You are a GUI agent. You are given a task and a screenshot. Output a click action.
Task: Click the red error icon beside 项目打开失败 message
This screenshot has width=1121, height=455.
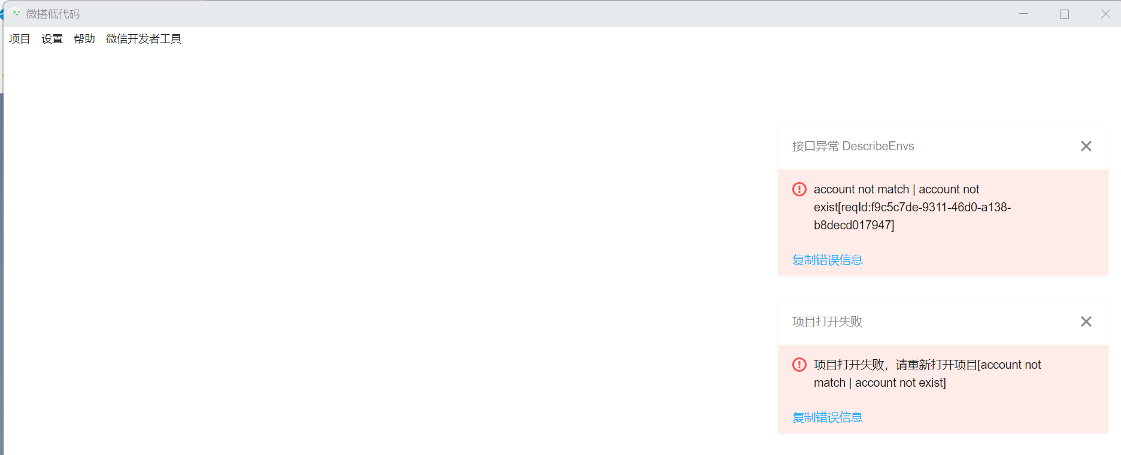point(799,365)
